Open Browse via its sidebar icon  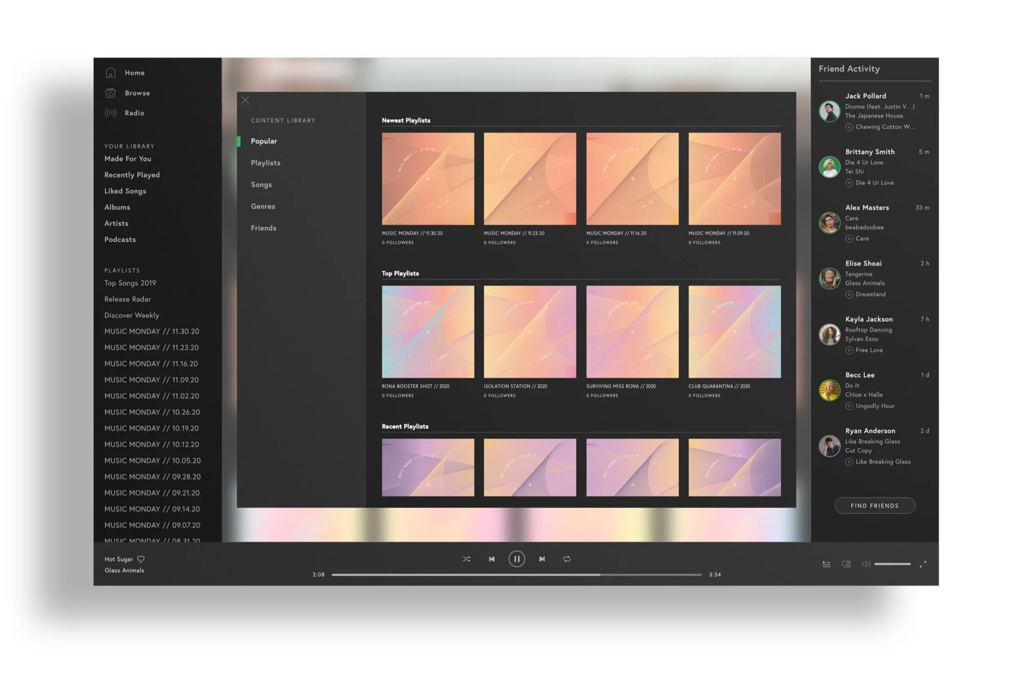(x=110, y=93)
